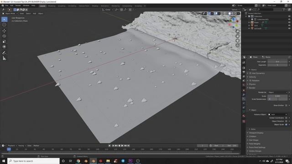The image size is (292, 164).
Task: Click the viewport pan hand gizmo icon
Action: (237, 36)
